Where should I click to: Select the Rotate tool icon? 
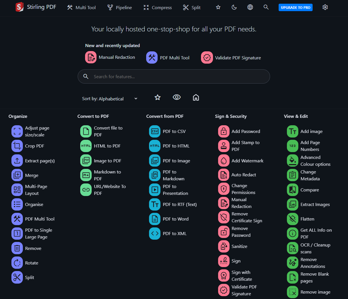[x=17, y=263]
